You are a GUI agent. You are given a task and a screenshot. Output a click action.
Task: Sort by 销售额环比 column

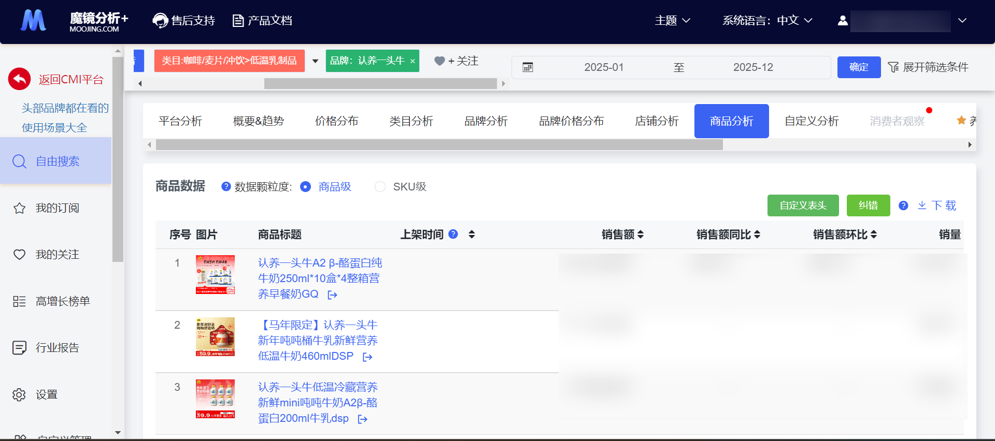pyautogui.click(x=874, y=234)
